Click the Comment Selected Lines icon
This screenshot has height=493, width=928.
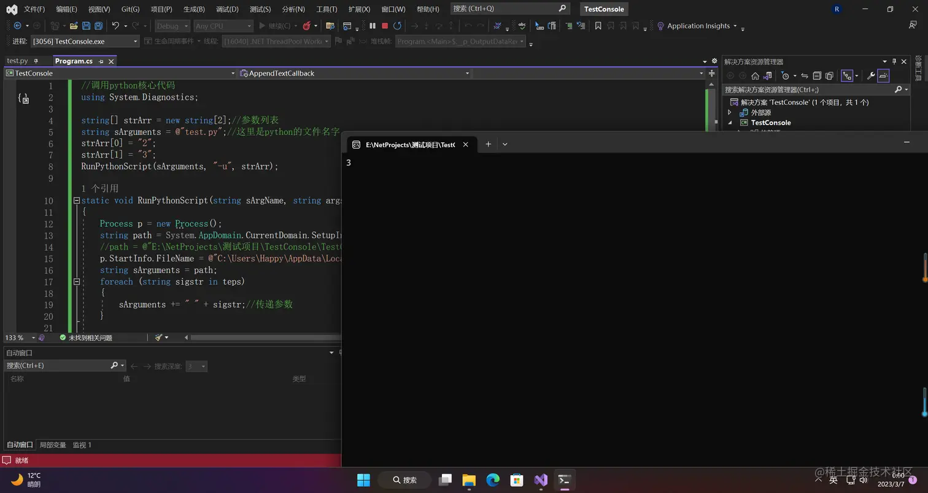(568, 26)
